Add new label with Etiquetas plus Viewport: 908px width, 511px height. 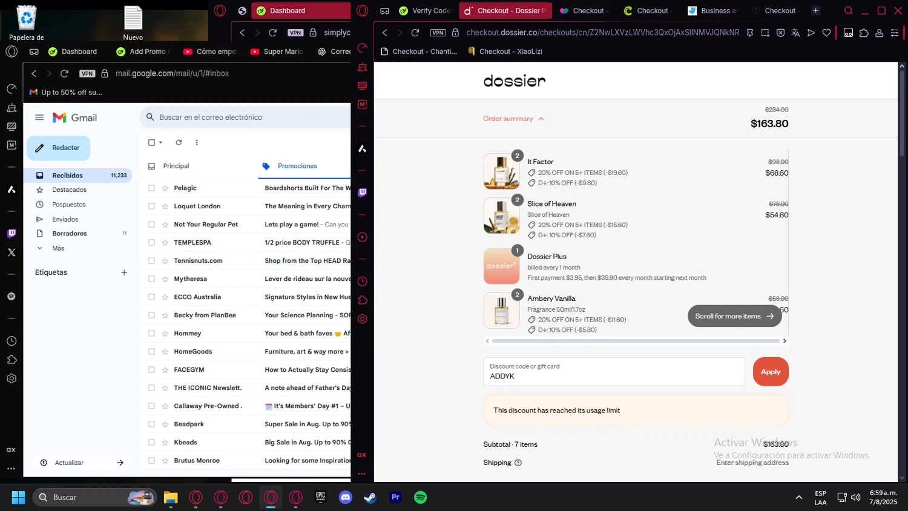(124, 272)
